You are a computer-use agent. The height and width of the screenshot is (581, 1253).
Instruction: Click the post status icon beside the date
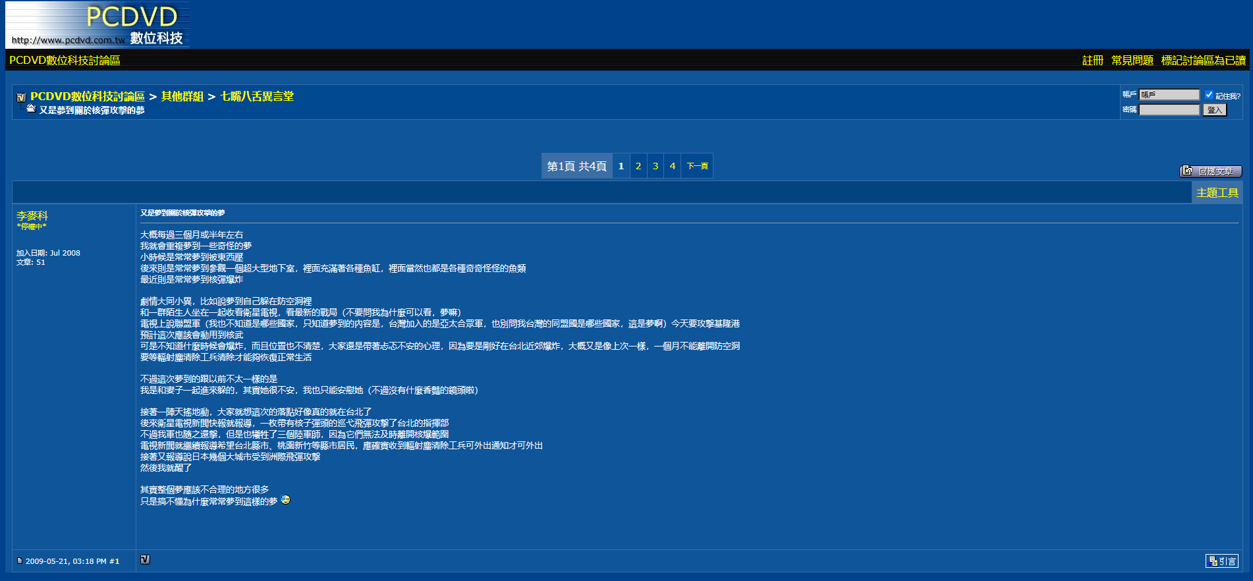20,561
